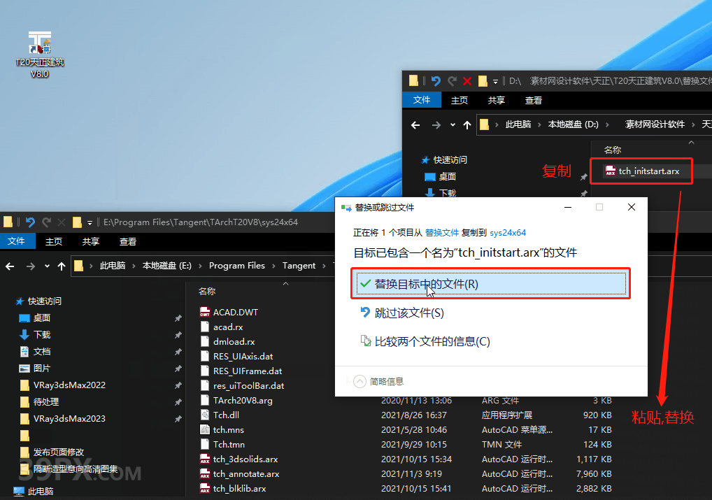
Task: Select tch_annotate.arx file in list
Action: tap(240, 473)
